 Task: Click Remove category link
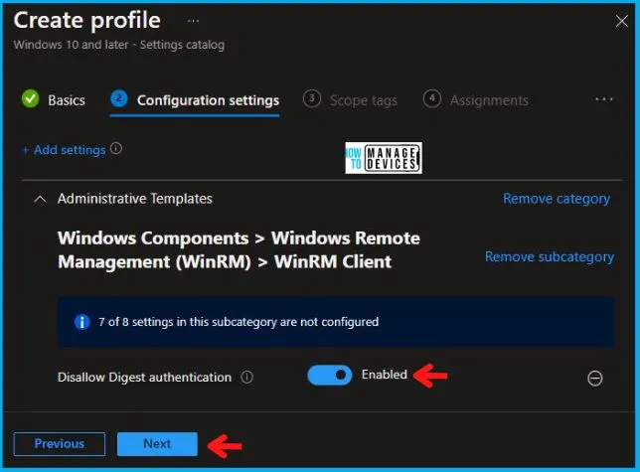pos(557,199)
